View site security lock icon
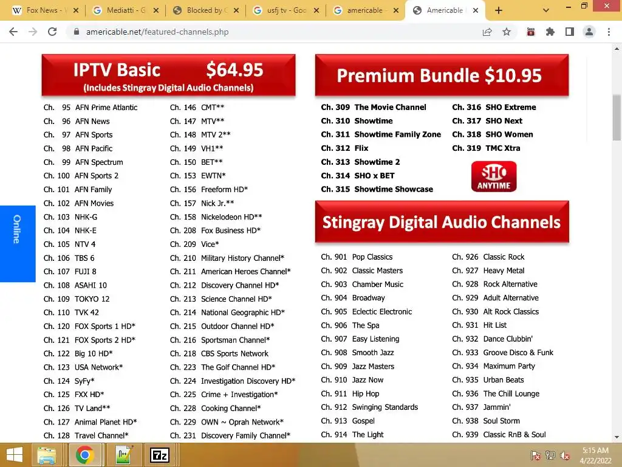 pyautogui.click(x=77, y=32)
